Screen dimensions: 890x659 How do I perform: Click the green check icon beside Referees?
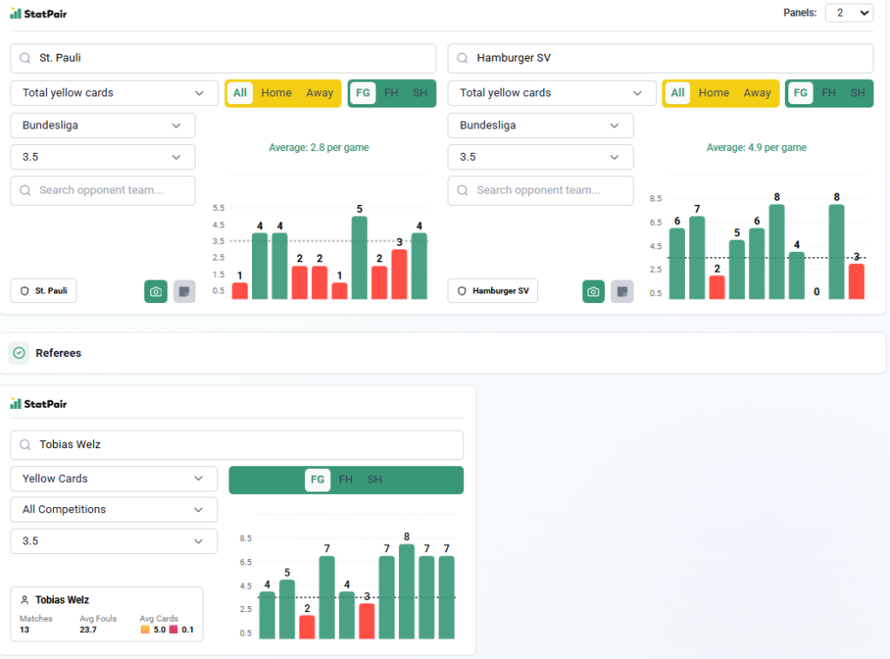click(19, 353)
